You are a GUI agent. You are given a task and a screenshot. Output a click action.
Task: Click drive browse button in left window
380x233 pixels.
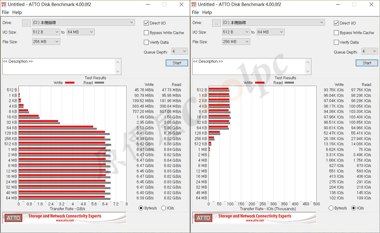click(27, 23)
